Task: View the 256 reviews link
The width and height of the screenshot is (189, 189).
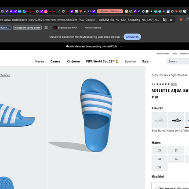Action: (x=174, y=84)
